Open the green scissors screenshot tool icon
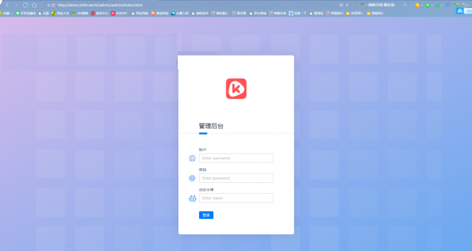 click(x=437, y=5)
